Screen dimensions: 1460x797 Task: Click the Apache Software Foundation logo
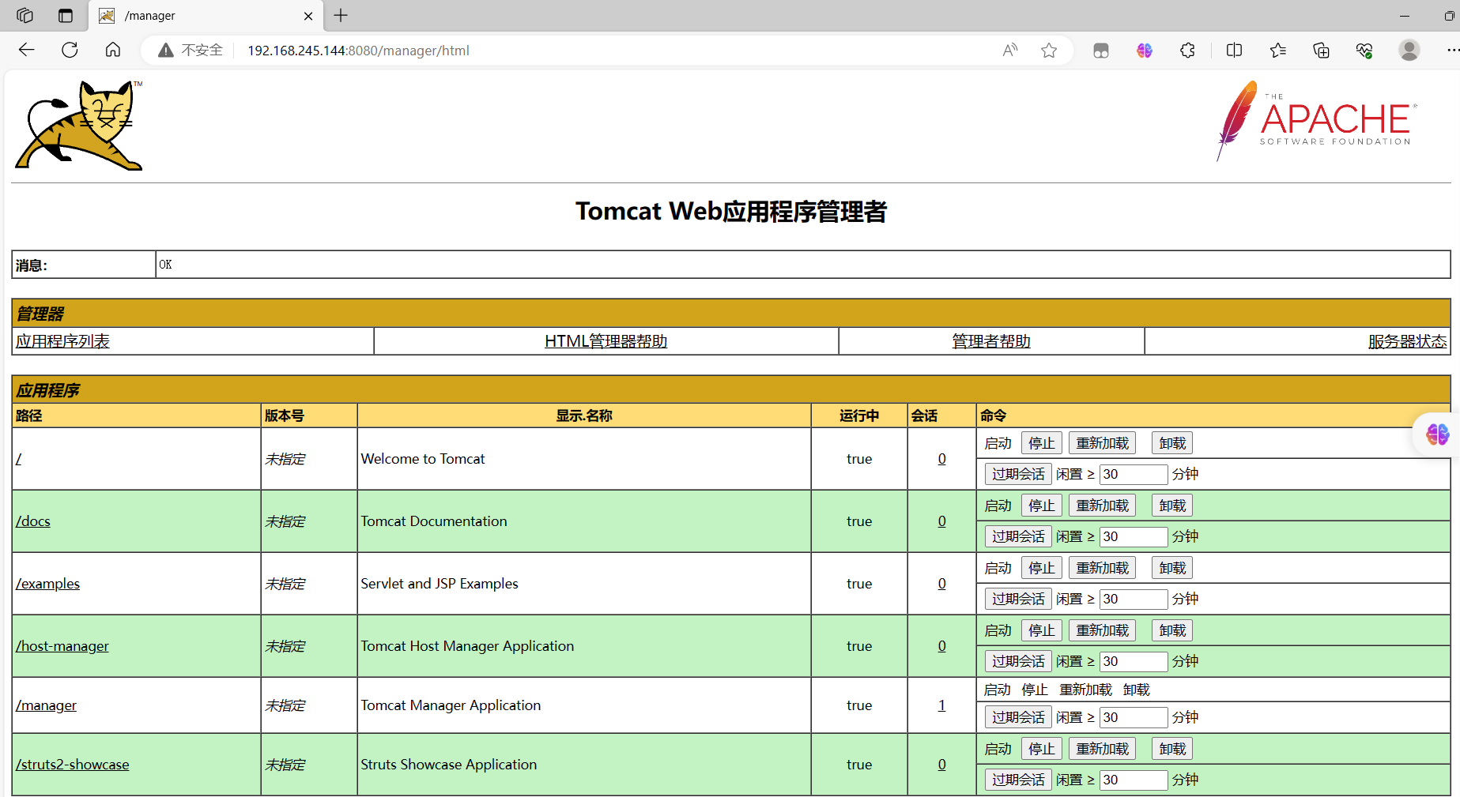pyautogui.click(x=1316, y=121)
